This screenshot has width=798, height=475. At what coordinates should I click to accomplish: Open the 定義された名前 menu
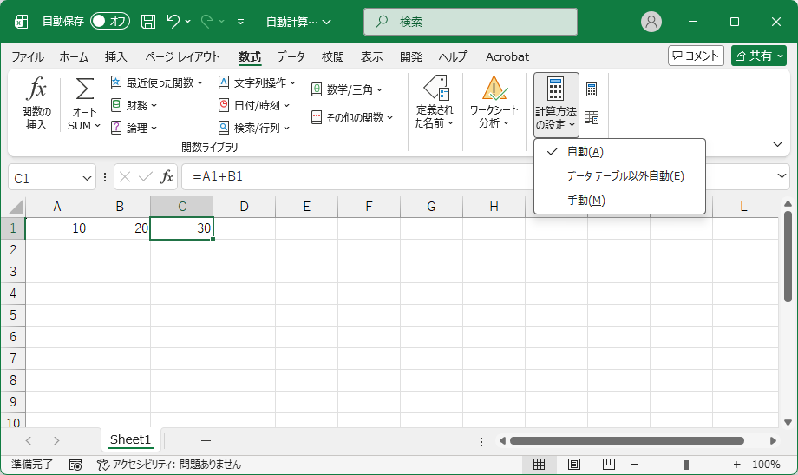coord(435,102)
